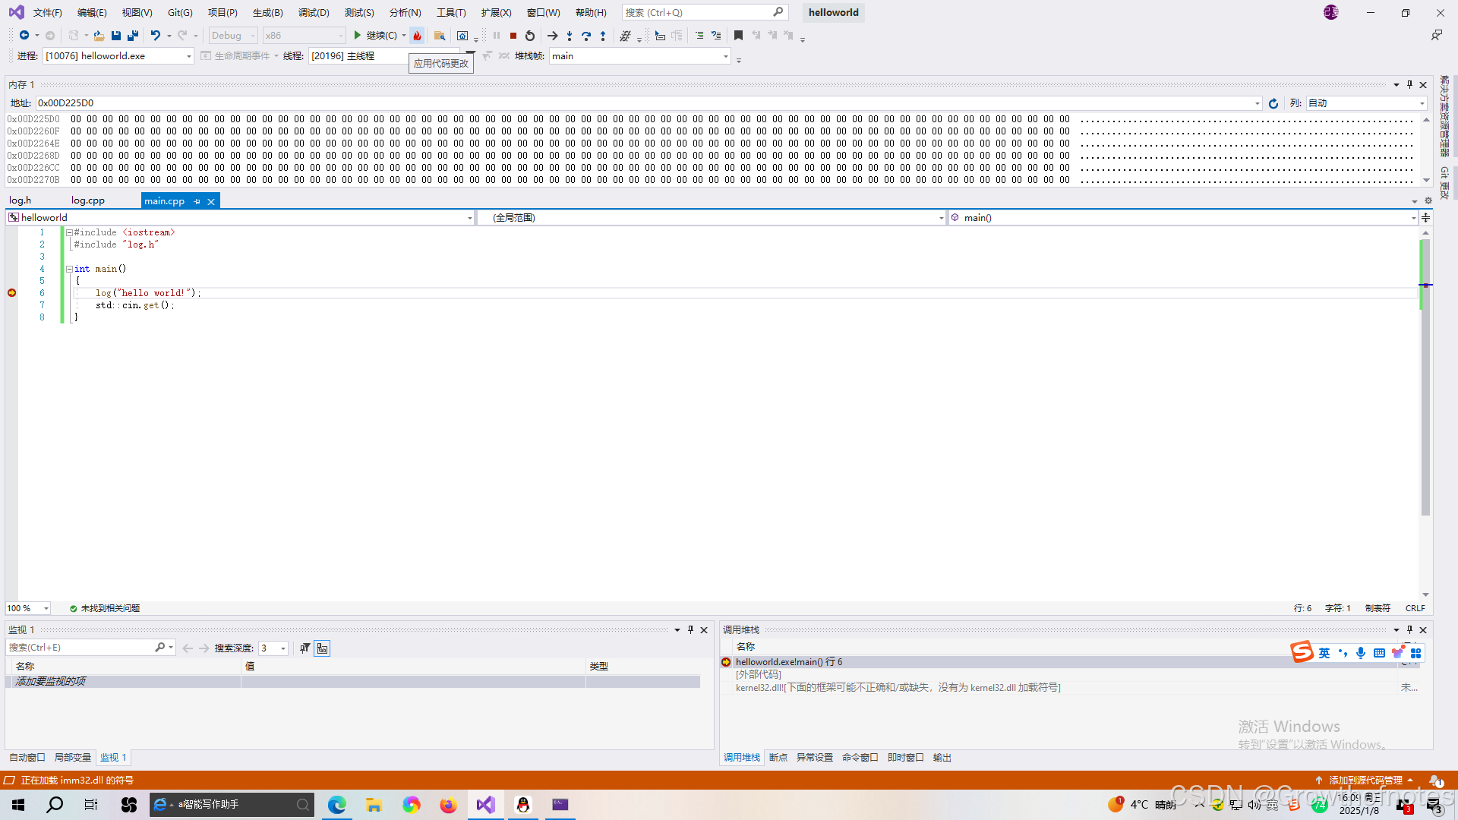The height and width of the screenshot is (820, 1458).
Task: Open the Build (生成) menu
Action: [x=267, y=13]
